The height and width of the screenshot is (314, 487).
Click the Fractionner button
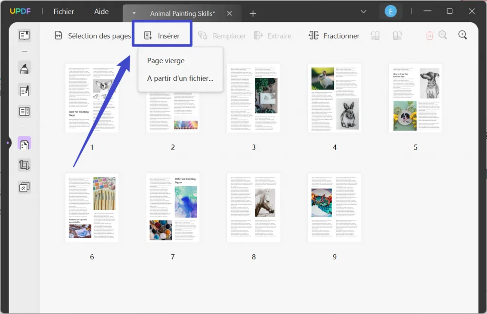[x=333, y=35]
